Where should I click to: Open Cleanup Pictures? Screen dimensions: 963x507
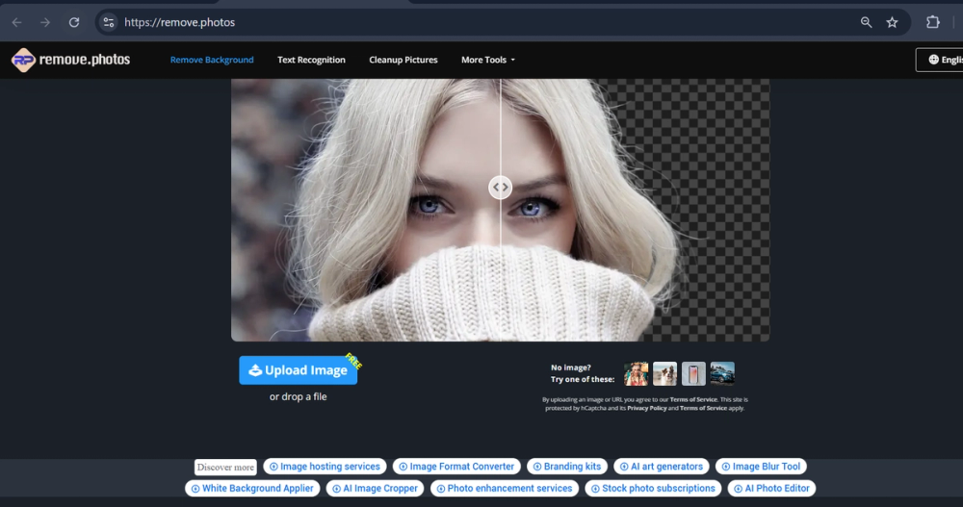(403, 60)
